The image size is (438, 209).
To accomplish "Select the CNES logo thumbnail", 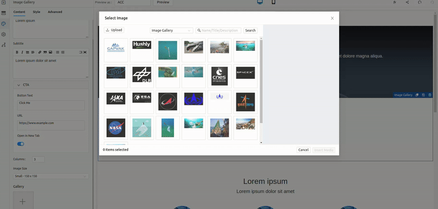I will point(220,76).
